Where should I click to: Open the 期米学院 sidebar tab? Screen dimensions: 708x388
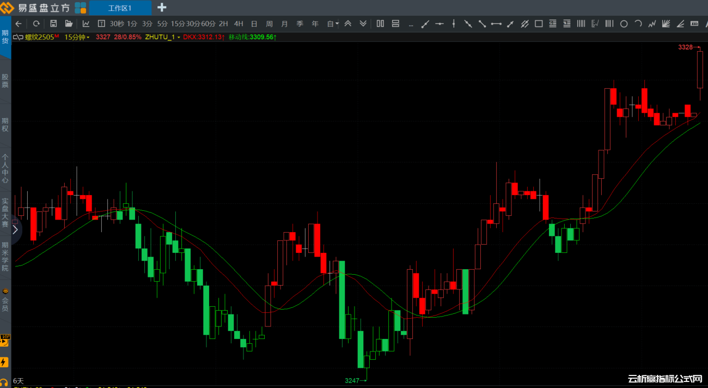[x=5, y=256]
